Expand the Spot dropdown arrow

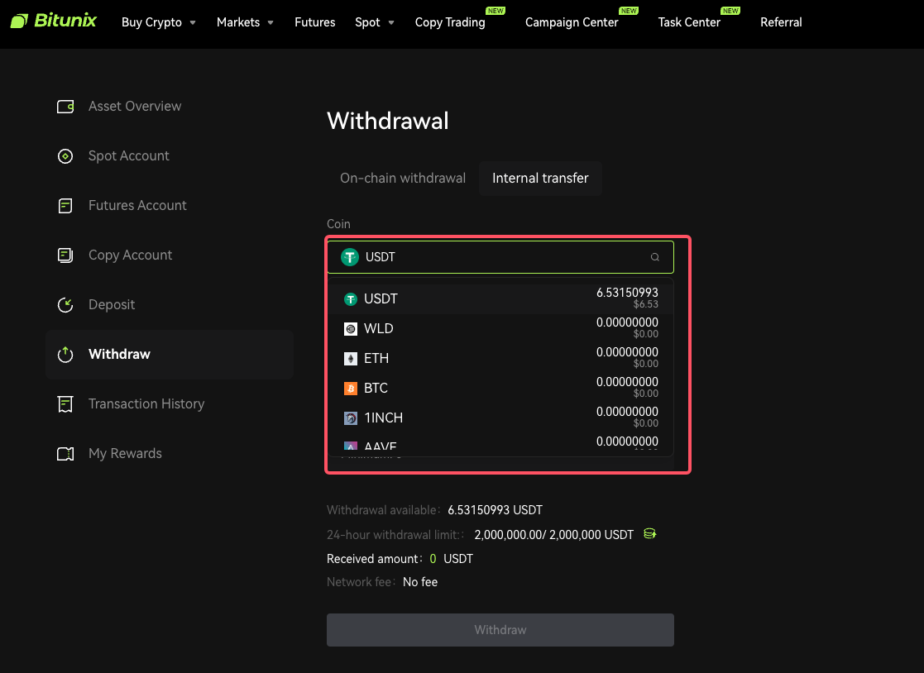click(x=391, y=23)
